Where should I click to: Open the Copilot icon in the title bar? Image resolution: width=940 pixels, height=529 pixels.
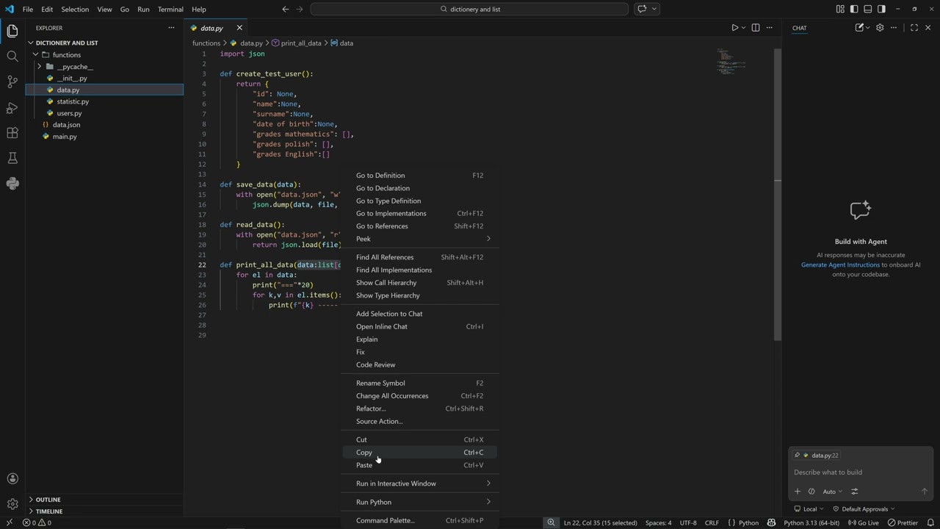(x=642, y=9)
